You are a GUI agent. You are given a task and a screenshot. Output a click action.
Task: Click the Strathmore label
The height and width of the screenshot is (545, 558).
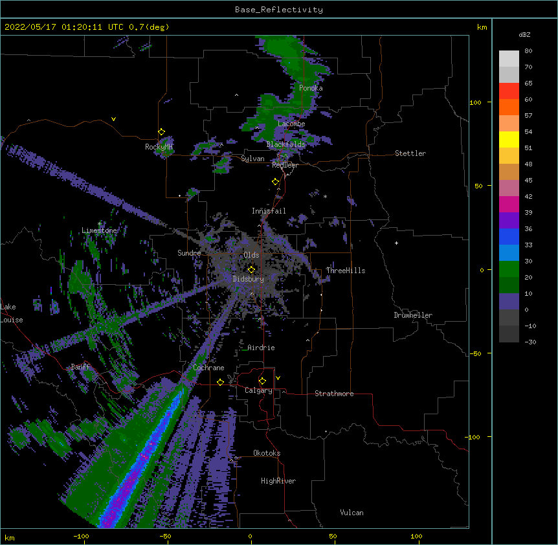(334, 394)
